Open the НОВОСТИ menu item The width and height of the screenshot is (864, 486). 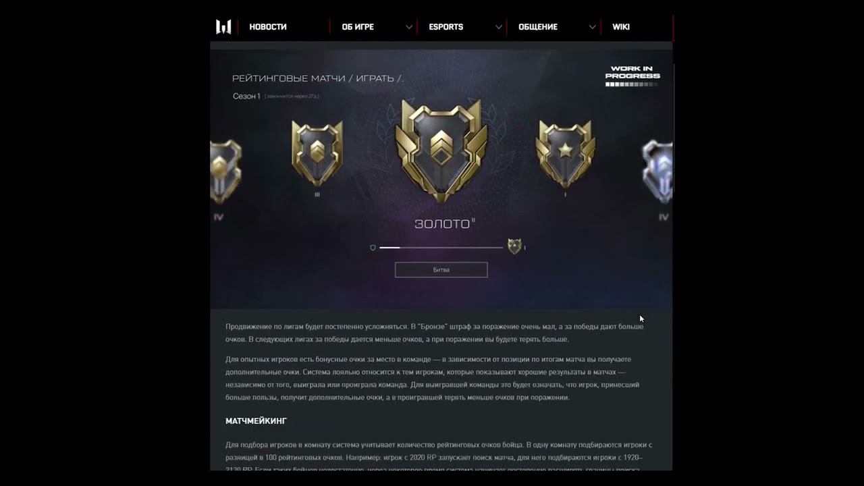tap(268, 27)
